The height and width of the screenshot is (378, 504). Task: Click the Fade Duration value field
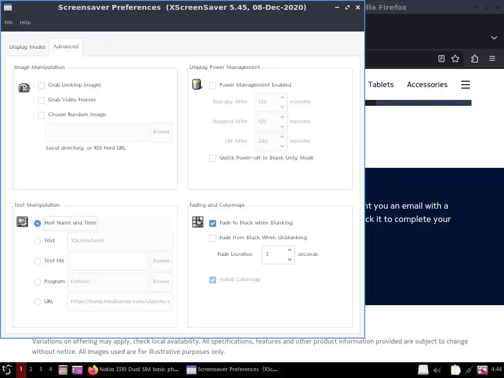click(x=273, y=254)
